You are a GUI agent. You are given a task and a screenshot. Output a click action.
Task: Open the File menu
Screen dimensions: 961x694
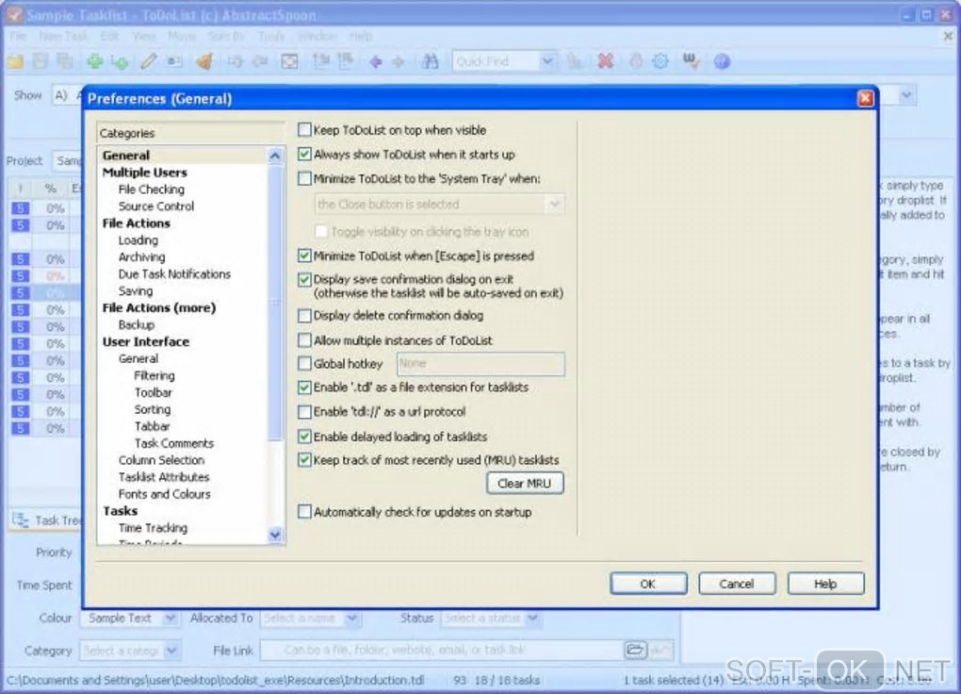pyautogui.click(x=19, y=36)
